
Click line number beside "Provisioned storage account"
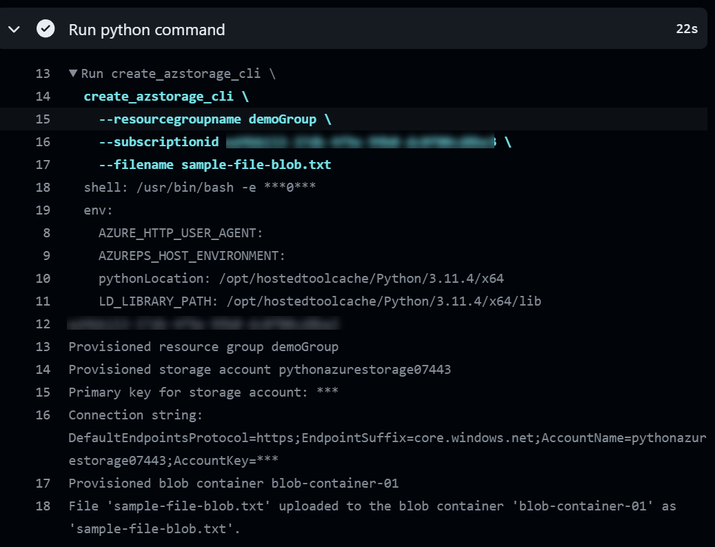pos(43,369)
